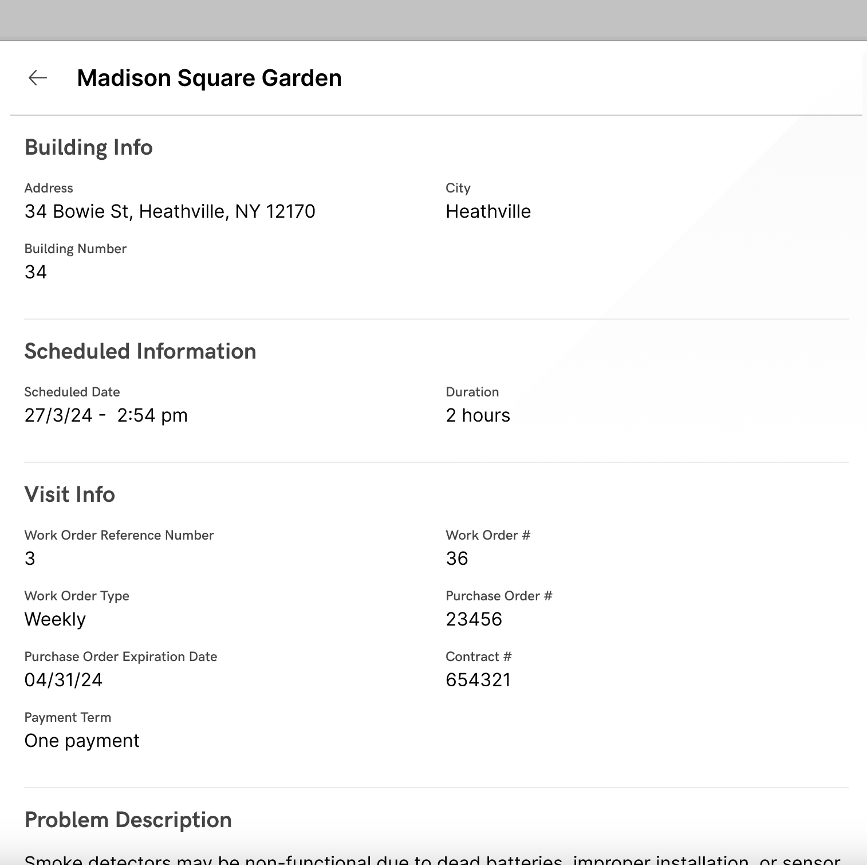This screenshot has width=867, height=865.
Task: Click the Weekly work order type
Action: (x=55, y=619)
